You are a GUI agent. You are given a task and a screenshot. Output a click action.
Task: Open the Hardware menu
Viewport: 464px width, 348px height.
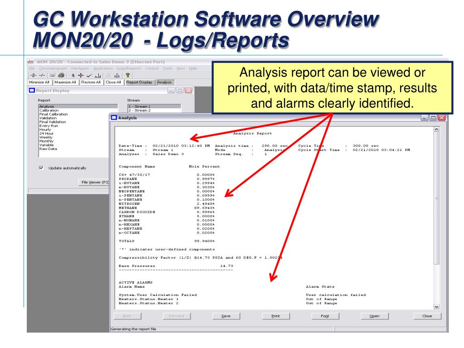(x=80, y=68)
